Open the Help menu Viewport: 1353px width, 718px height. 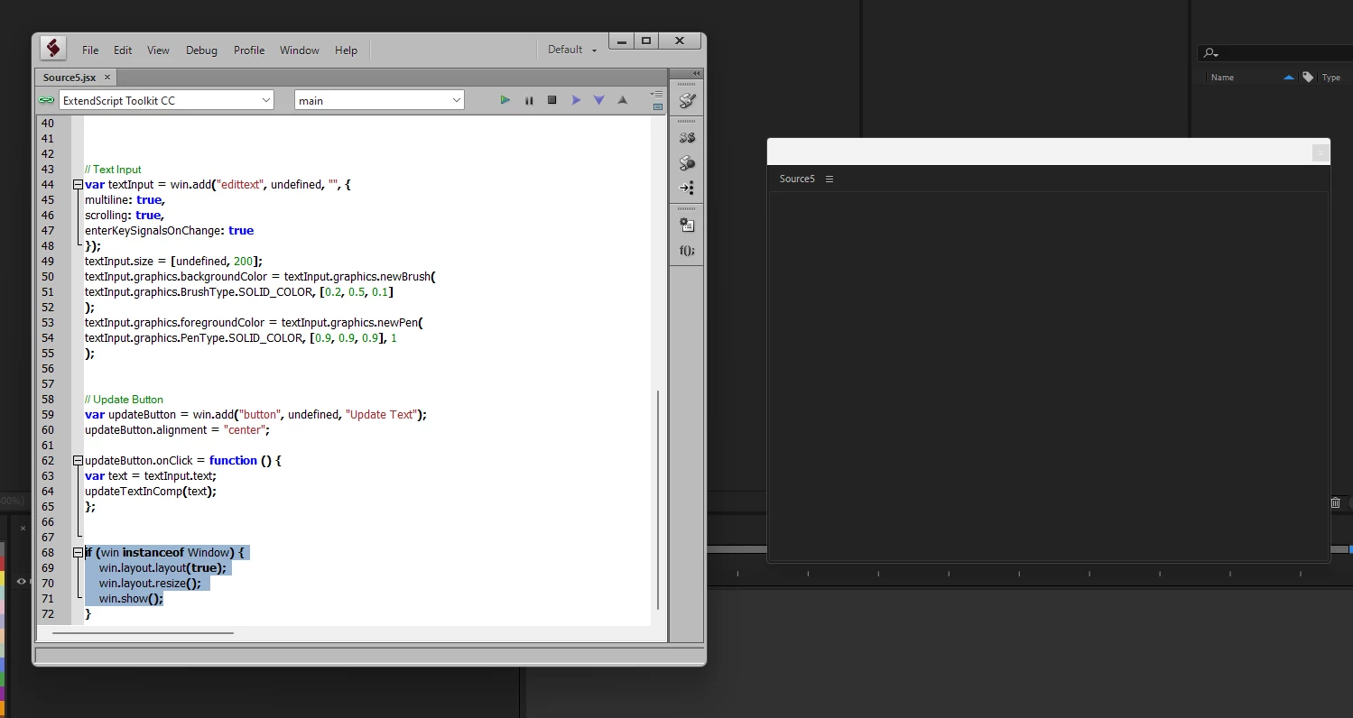pos(346,51)
